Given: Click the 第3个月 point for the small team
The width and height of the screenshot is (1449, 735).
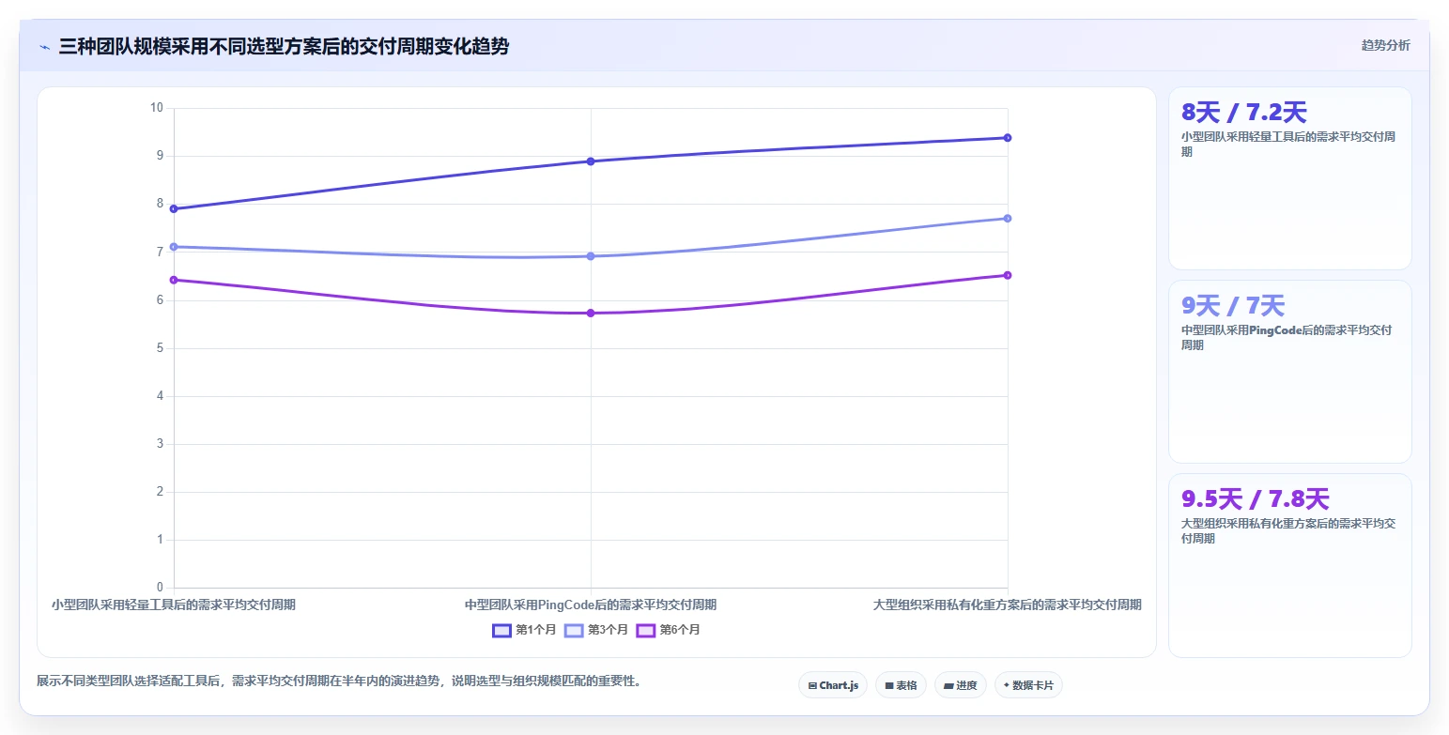Looking at the screenshot, I should 174,247.
